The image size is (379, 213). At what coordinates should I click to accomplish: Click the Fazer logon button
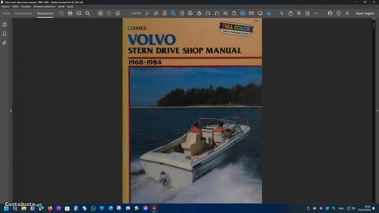tap(364, 13)
